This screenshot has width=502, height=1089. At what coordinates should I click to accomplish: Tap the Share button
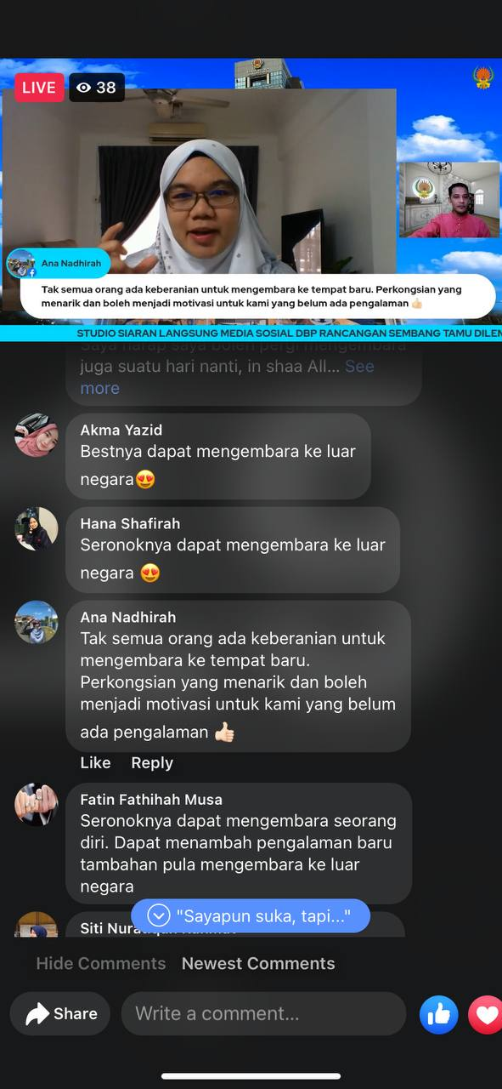(60, 1013)
